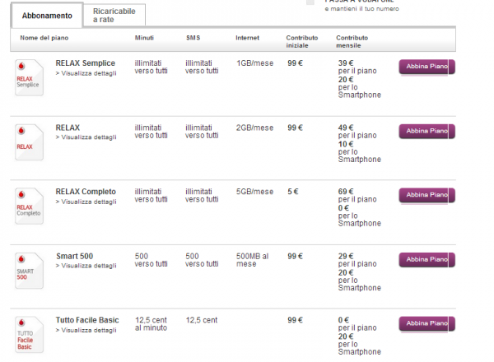Switch to the Abbonamento tab
Screen dimensions: 494x362
[x=47, y=16]
